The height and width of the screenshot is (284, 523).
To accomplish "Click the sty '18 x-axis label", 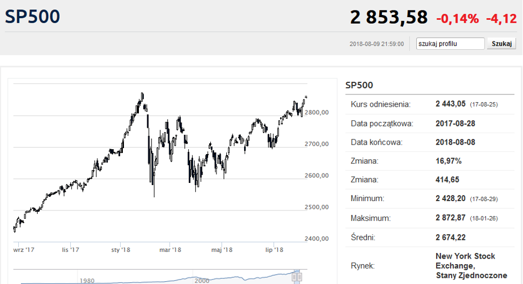I will click(x=121, y=250).
